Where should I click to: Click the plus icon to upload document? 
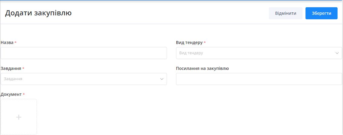(x=19, y=117)
